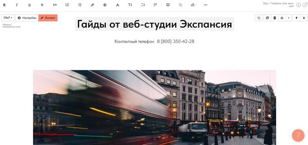Image resolution: width=308 pixels, height=145 pixels.
Task: Open the Настройки block settings
Action: (27, 18)
